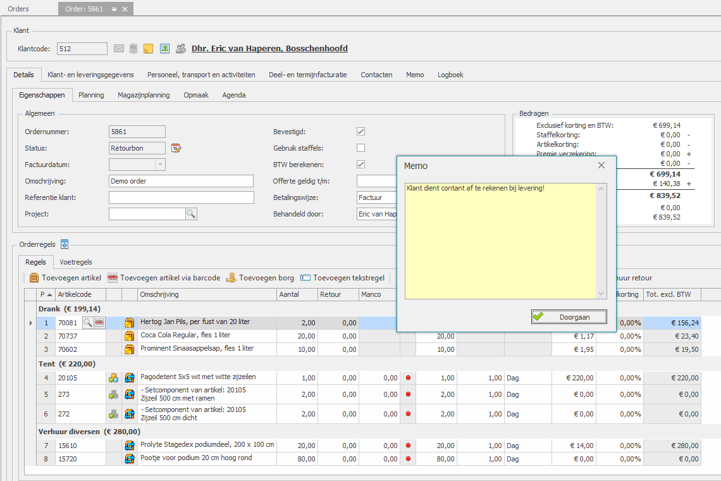Click Toevoegen borg in the toolbar
The height and width of the screenshot is (481, 721).
point(261,278)
